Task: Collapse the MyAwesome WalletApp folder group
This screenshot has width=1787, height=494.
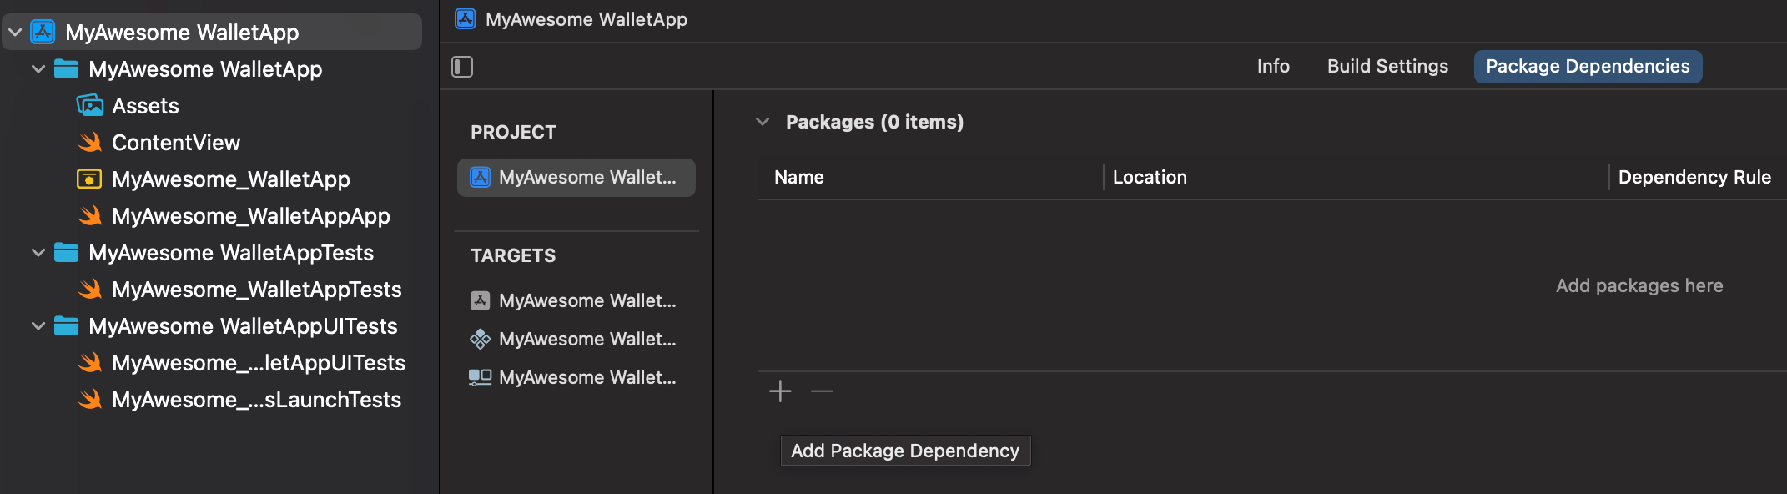Action: coord(38,69)
